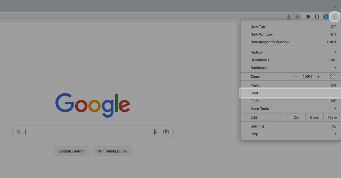Open Settings from the menu
Screen dimensions: 341x178
[x=291, y=126]
